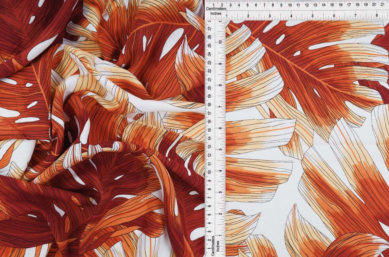
Task: Click the 10 centimeter mark on top ruler
Action: pyautogui.click(x=290, y=5)
